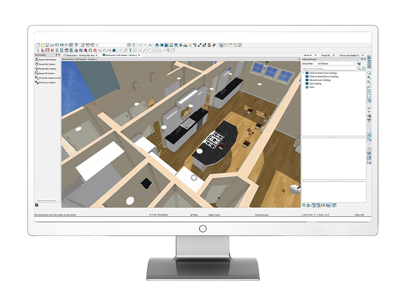This screenshot has height=304, width=414.
Task: Select the Text tool icon
Action: (130, 50)
